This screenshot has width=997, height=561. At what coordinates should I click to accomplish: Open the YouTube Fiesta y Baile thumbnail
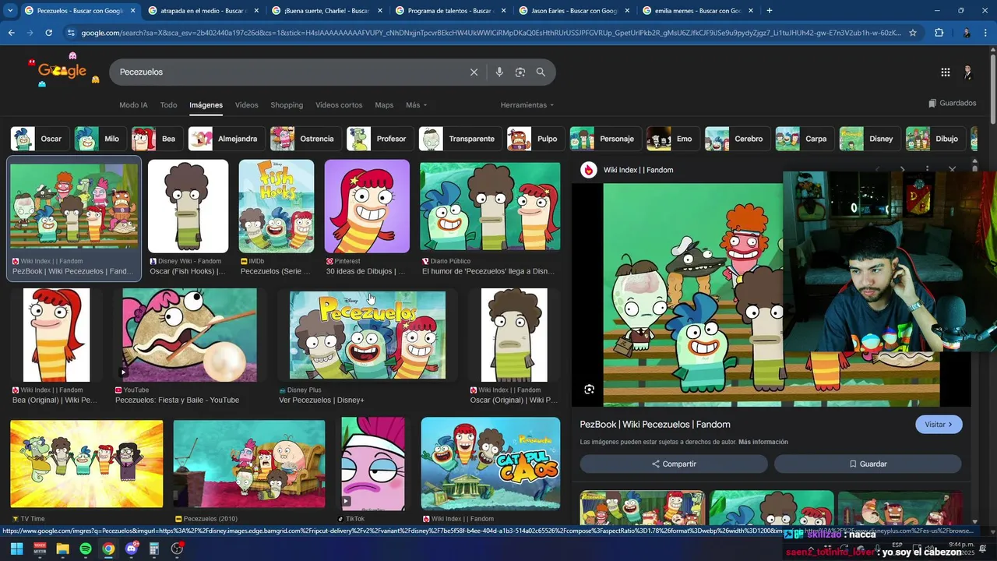tap(189, 335)
